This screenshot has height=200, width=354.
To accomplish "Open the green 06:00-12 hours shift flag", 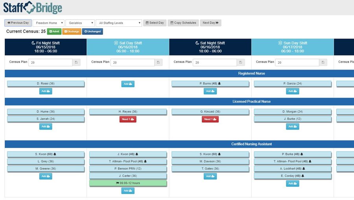I will pos(128,183).
